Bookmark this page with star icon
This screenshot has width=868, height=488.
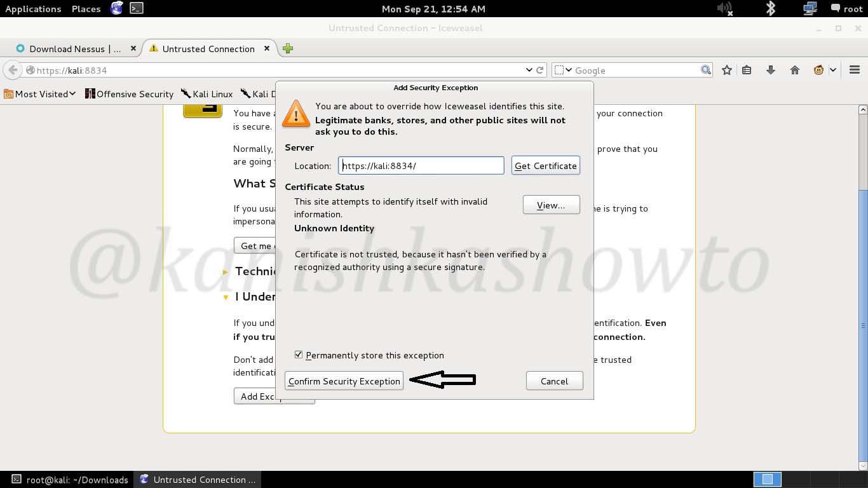(x=727, y=71)
